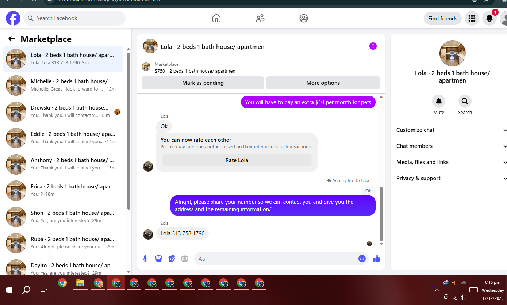This screenshot has height=305, width=507.
Task: Click the volume speaker tray icon
Action: coord(463,298)
